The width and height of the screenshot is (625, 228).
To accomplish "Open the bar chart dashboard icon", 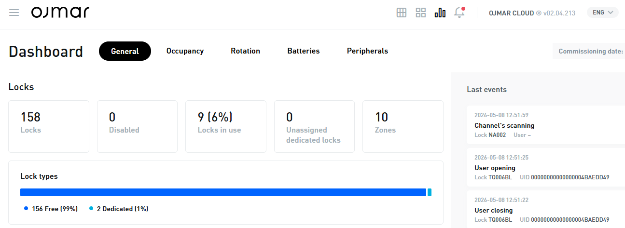I will click(440, 13).
